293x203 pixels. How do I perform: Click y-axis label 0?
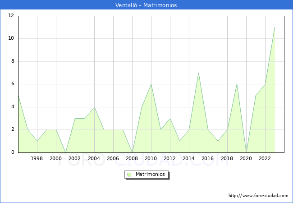[x=13, y=152]
